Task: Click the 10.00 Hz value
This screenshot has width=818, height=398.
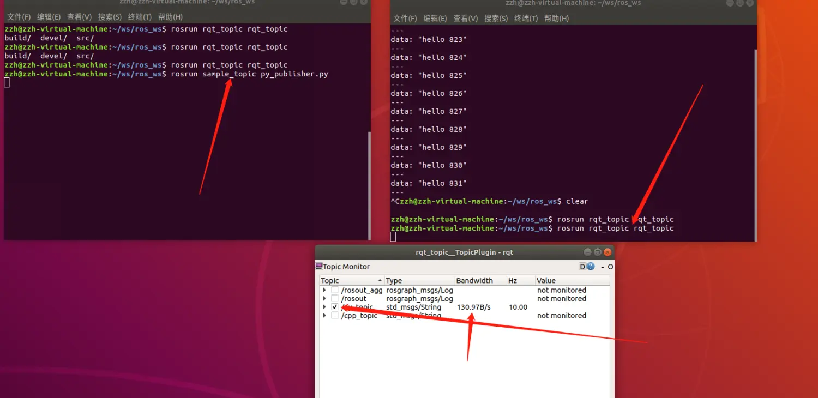Action: point(518,307)
